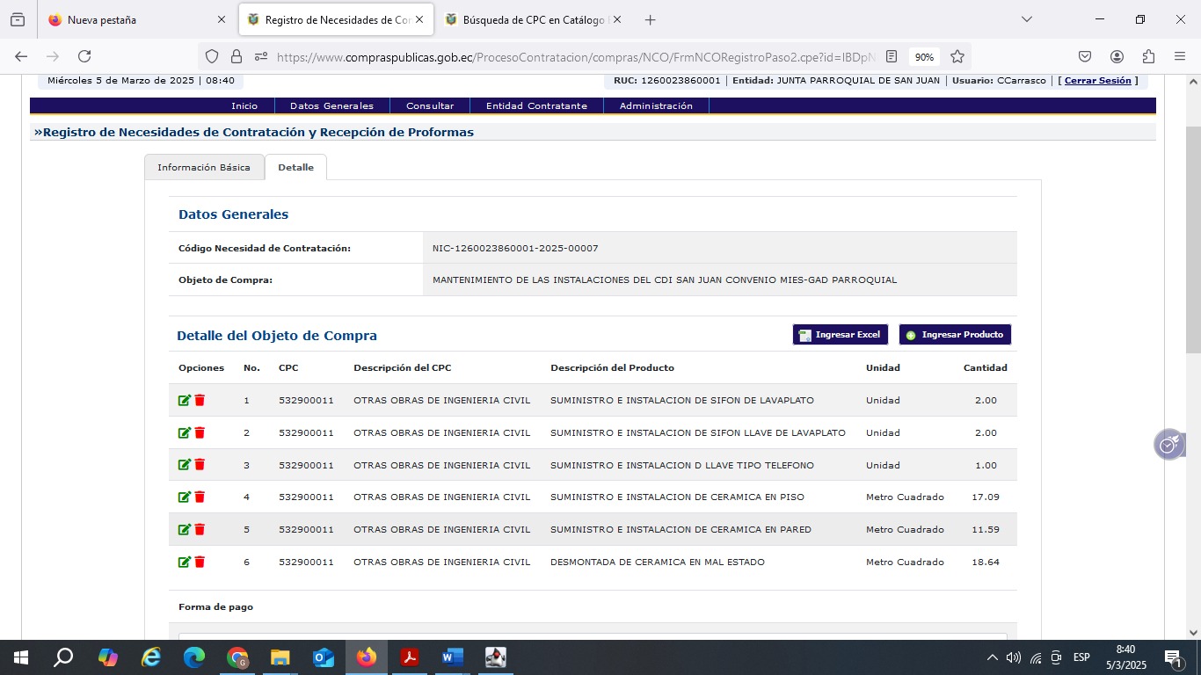Open the Datos Generales menu
The width and height of the screenshot is (1201, 675).
click(331, 105)
